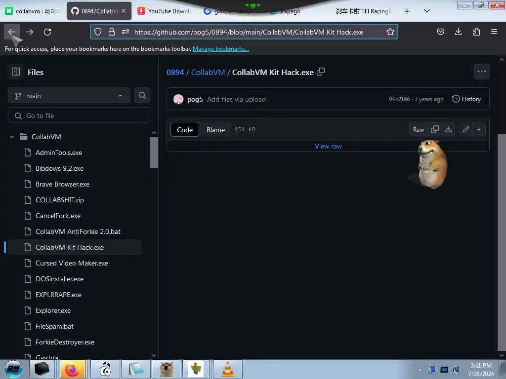Open the site permissions icon in the address bar

126,32
